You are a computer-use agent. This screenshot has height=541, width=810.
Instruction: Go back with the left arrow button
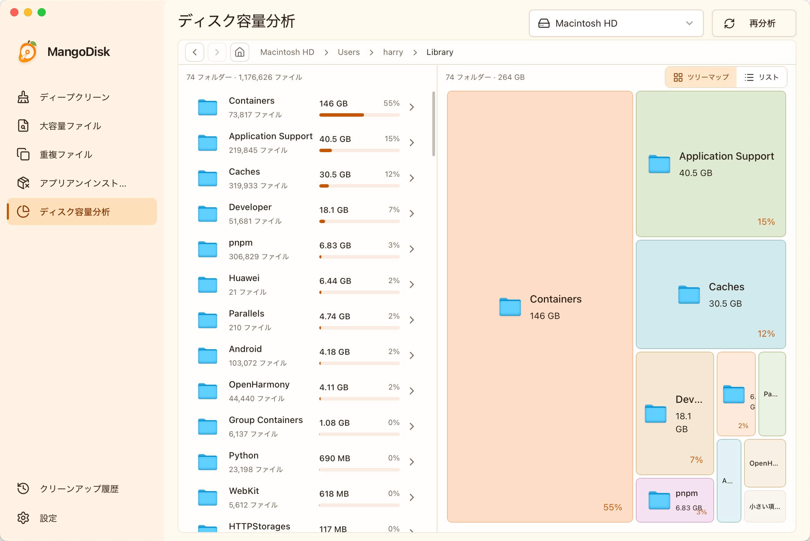(x=194, y=52)
